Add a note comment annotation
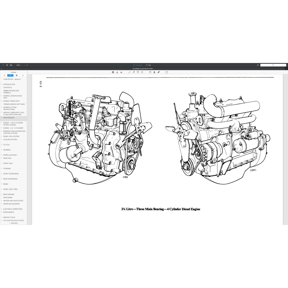 (150, 72)
